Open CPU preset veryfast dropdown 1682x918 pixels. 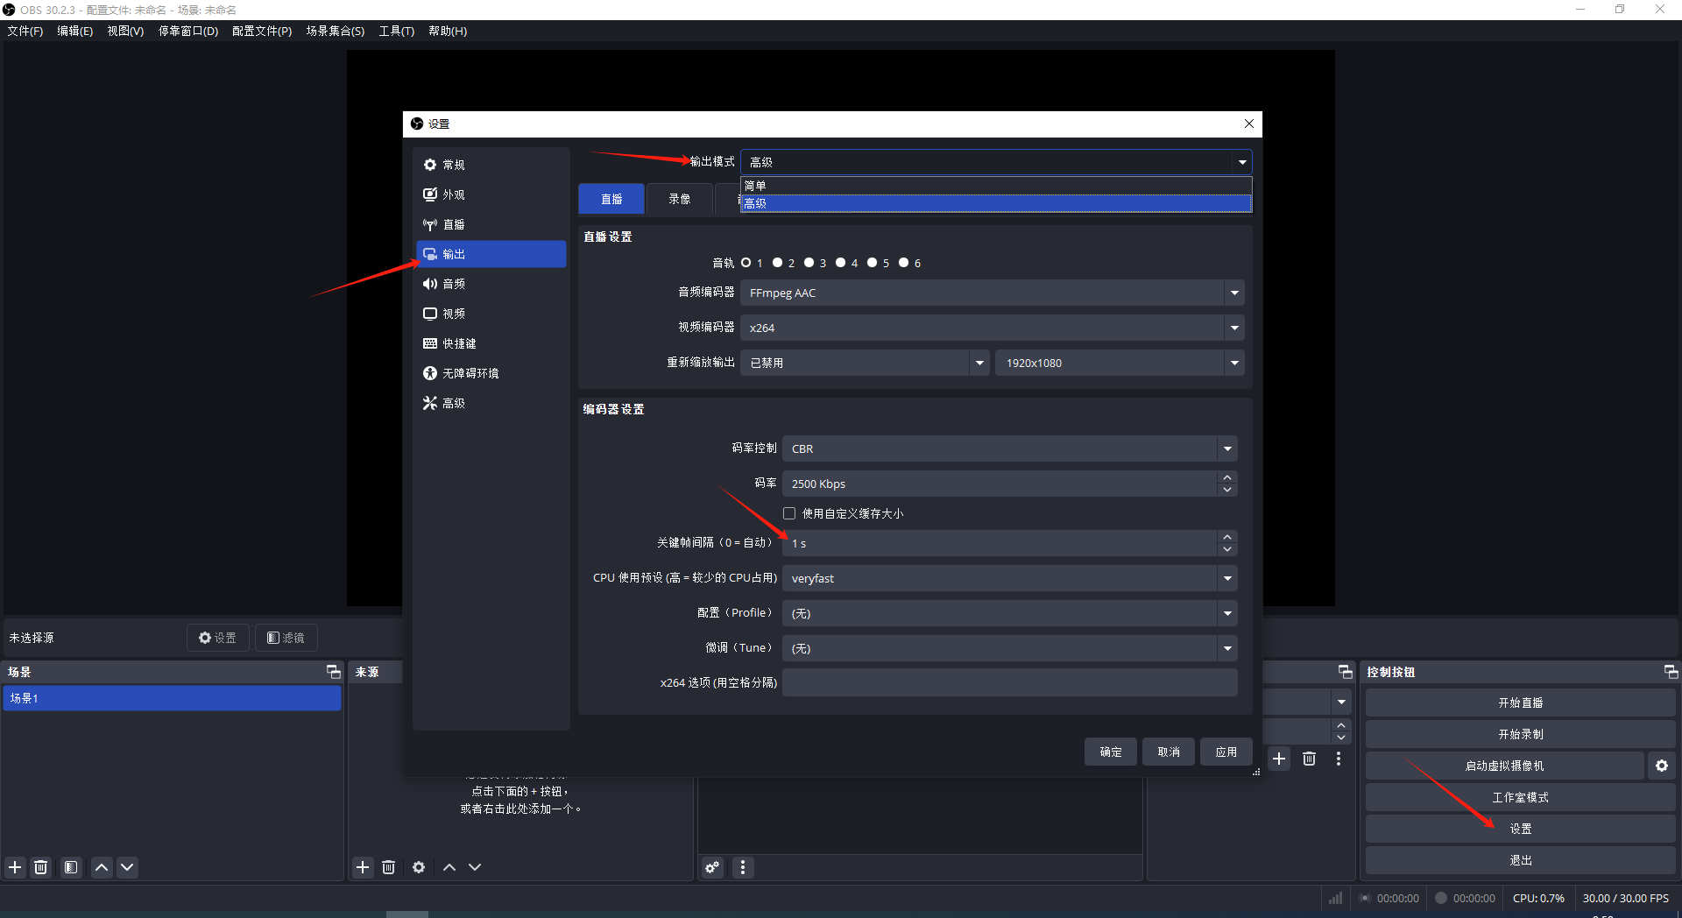[x=1010, y=578]
